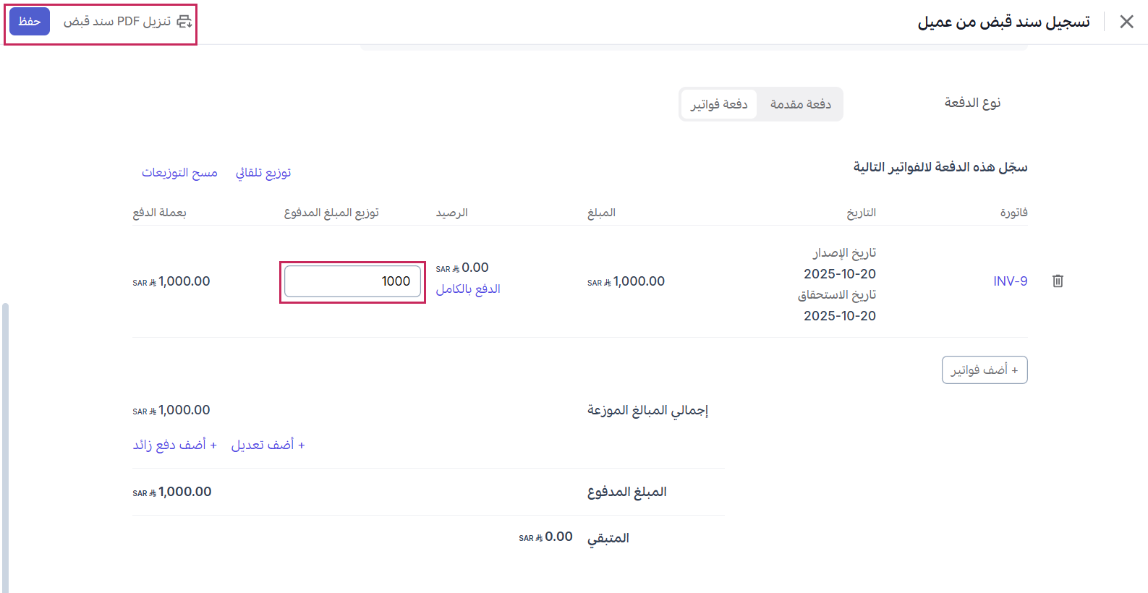Click the المبلغ column header
This screenshot has height=593, width=1148.
coord(601,213)
